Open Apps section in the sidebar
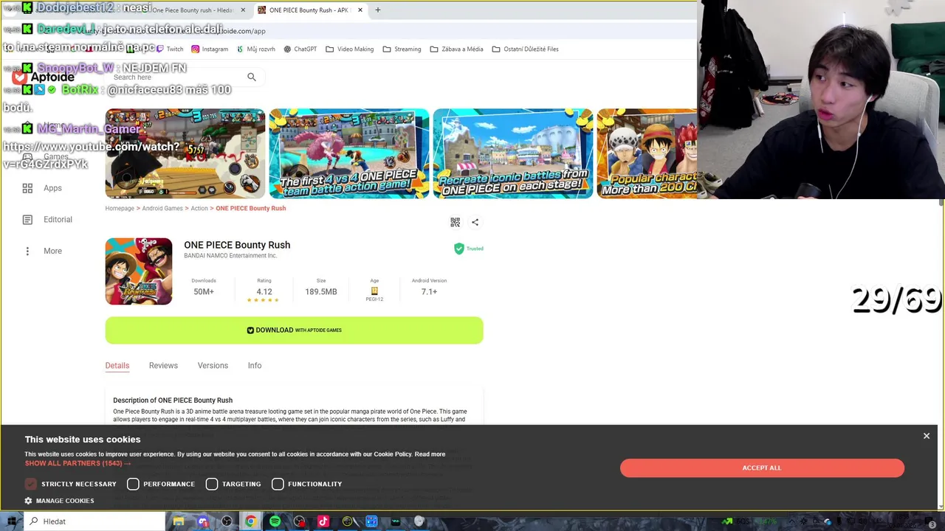 coord(52,188)
